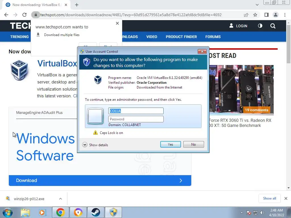Expand winzip26-p012.exe download options arrow
291x218 pixels.
[x=61, y=199]
